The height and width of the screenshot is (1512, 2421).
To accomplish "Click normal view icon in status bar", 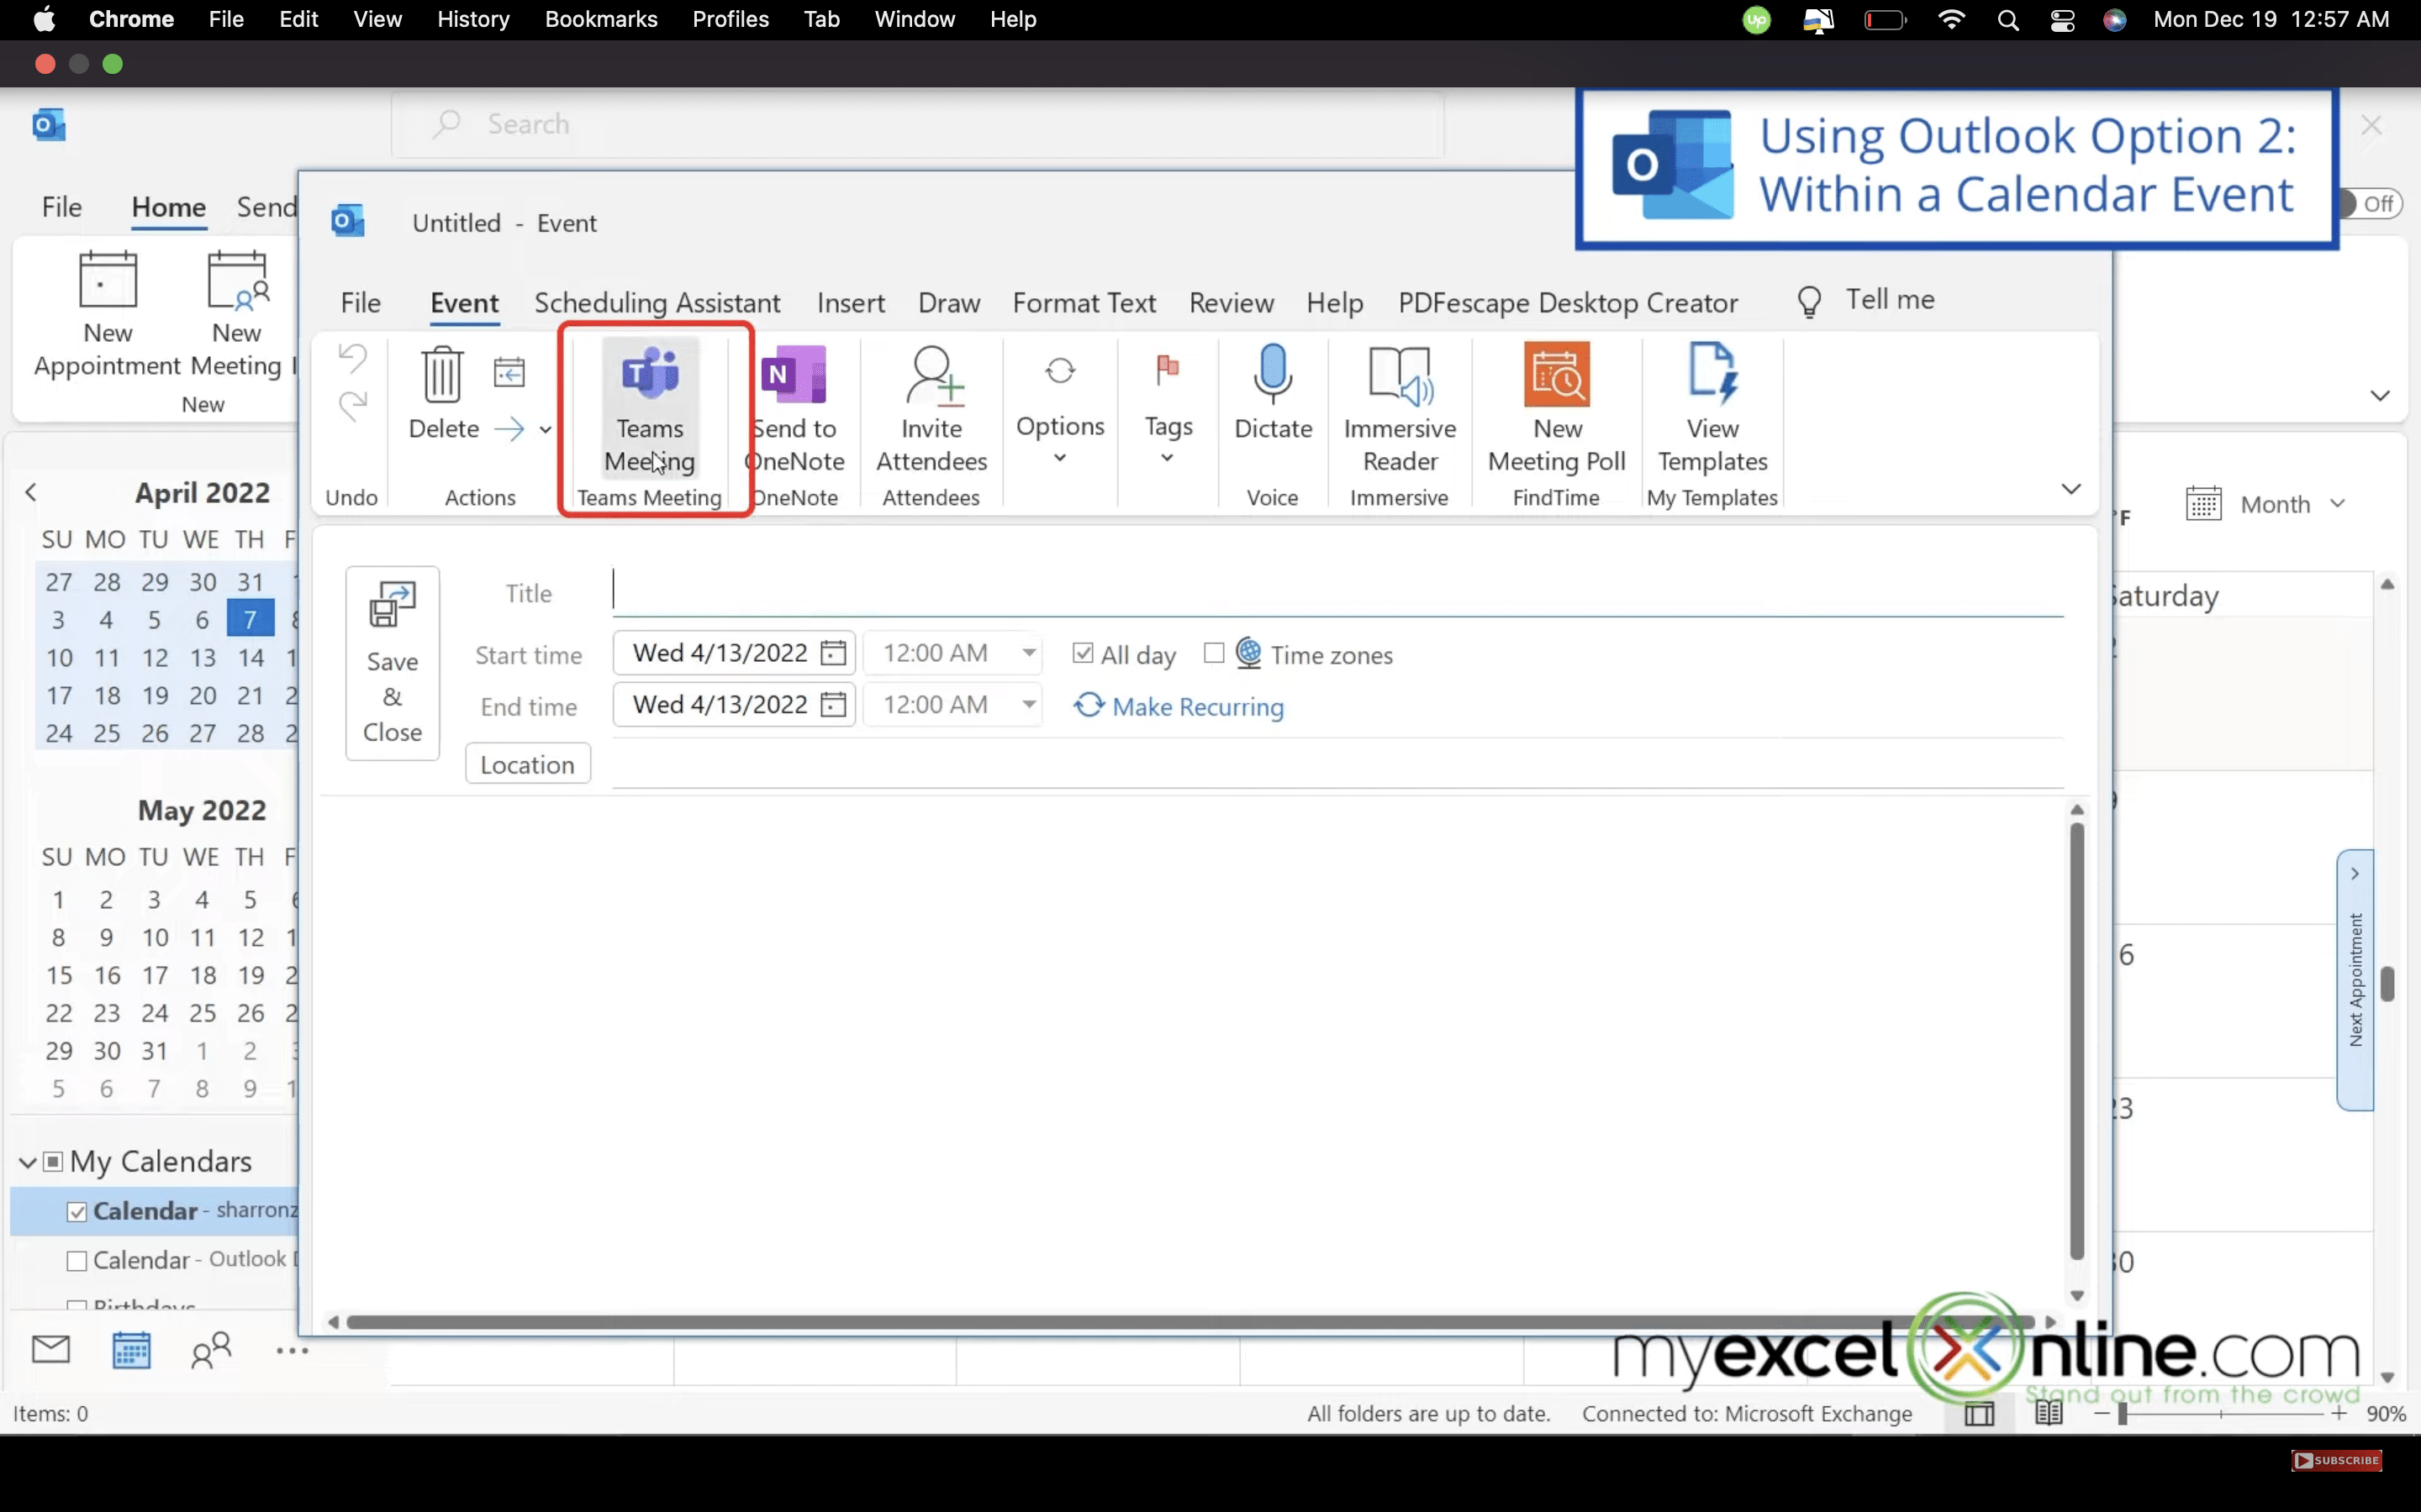I will pos(1980,1413).
